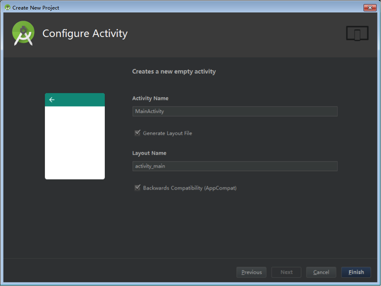Go back with the Previous button

(251, 272)
